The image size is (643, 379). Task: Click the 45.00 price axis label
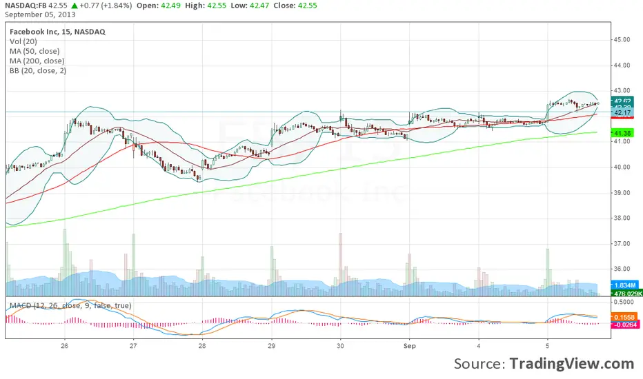(x=622, y=40)
